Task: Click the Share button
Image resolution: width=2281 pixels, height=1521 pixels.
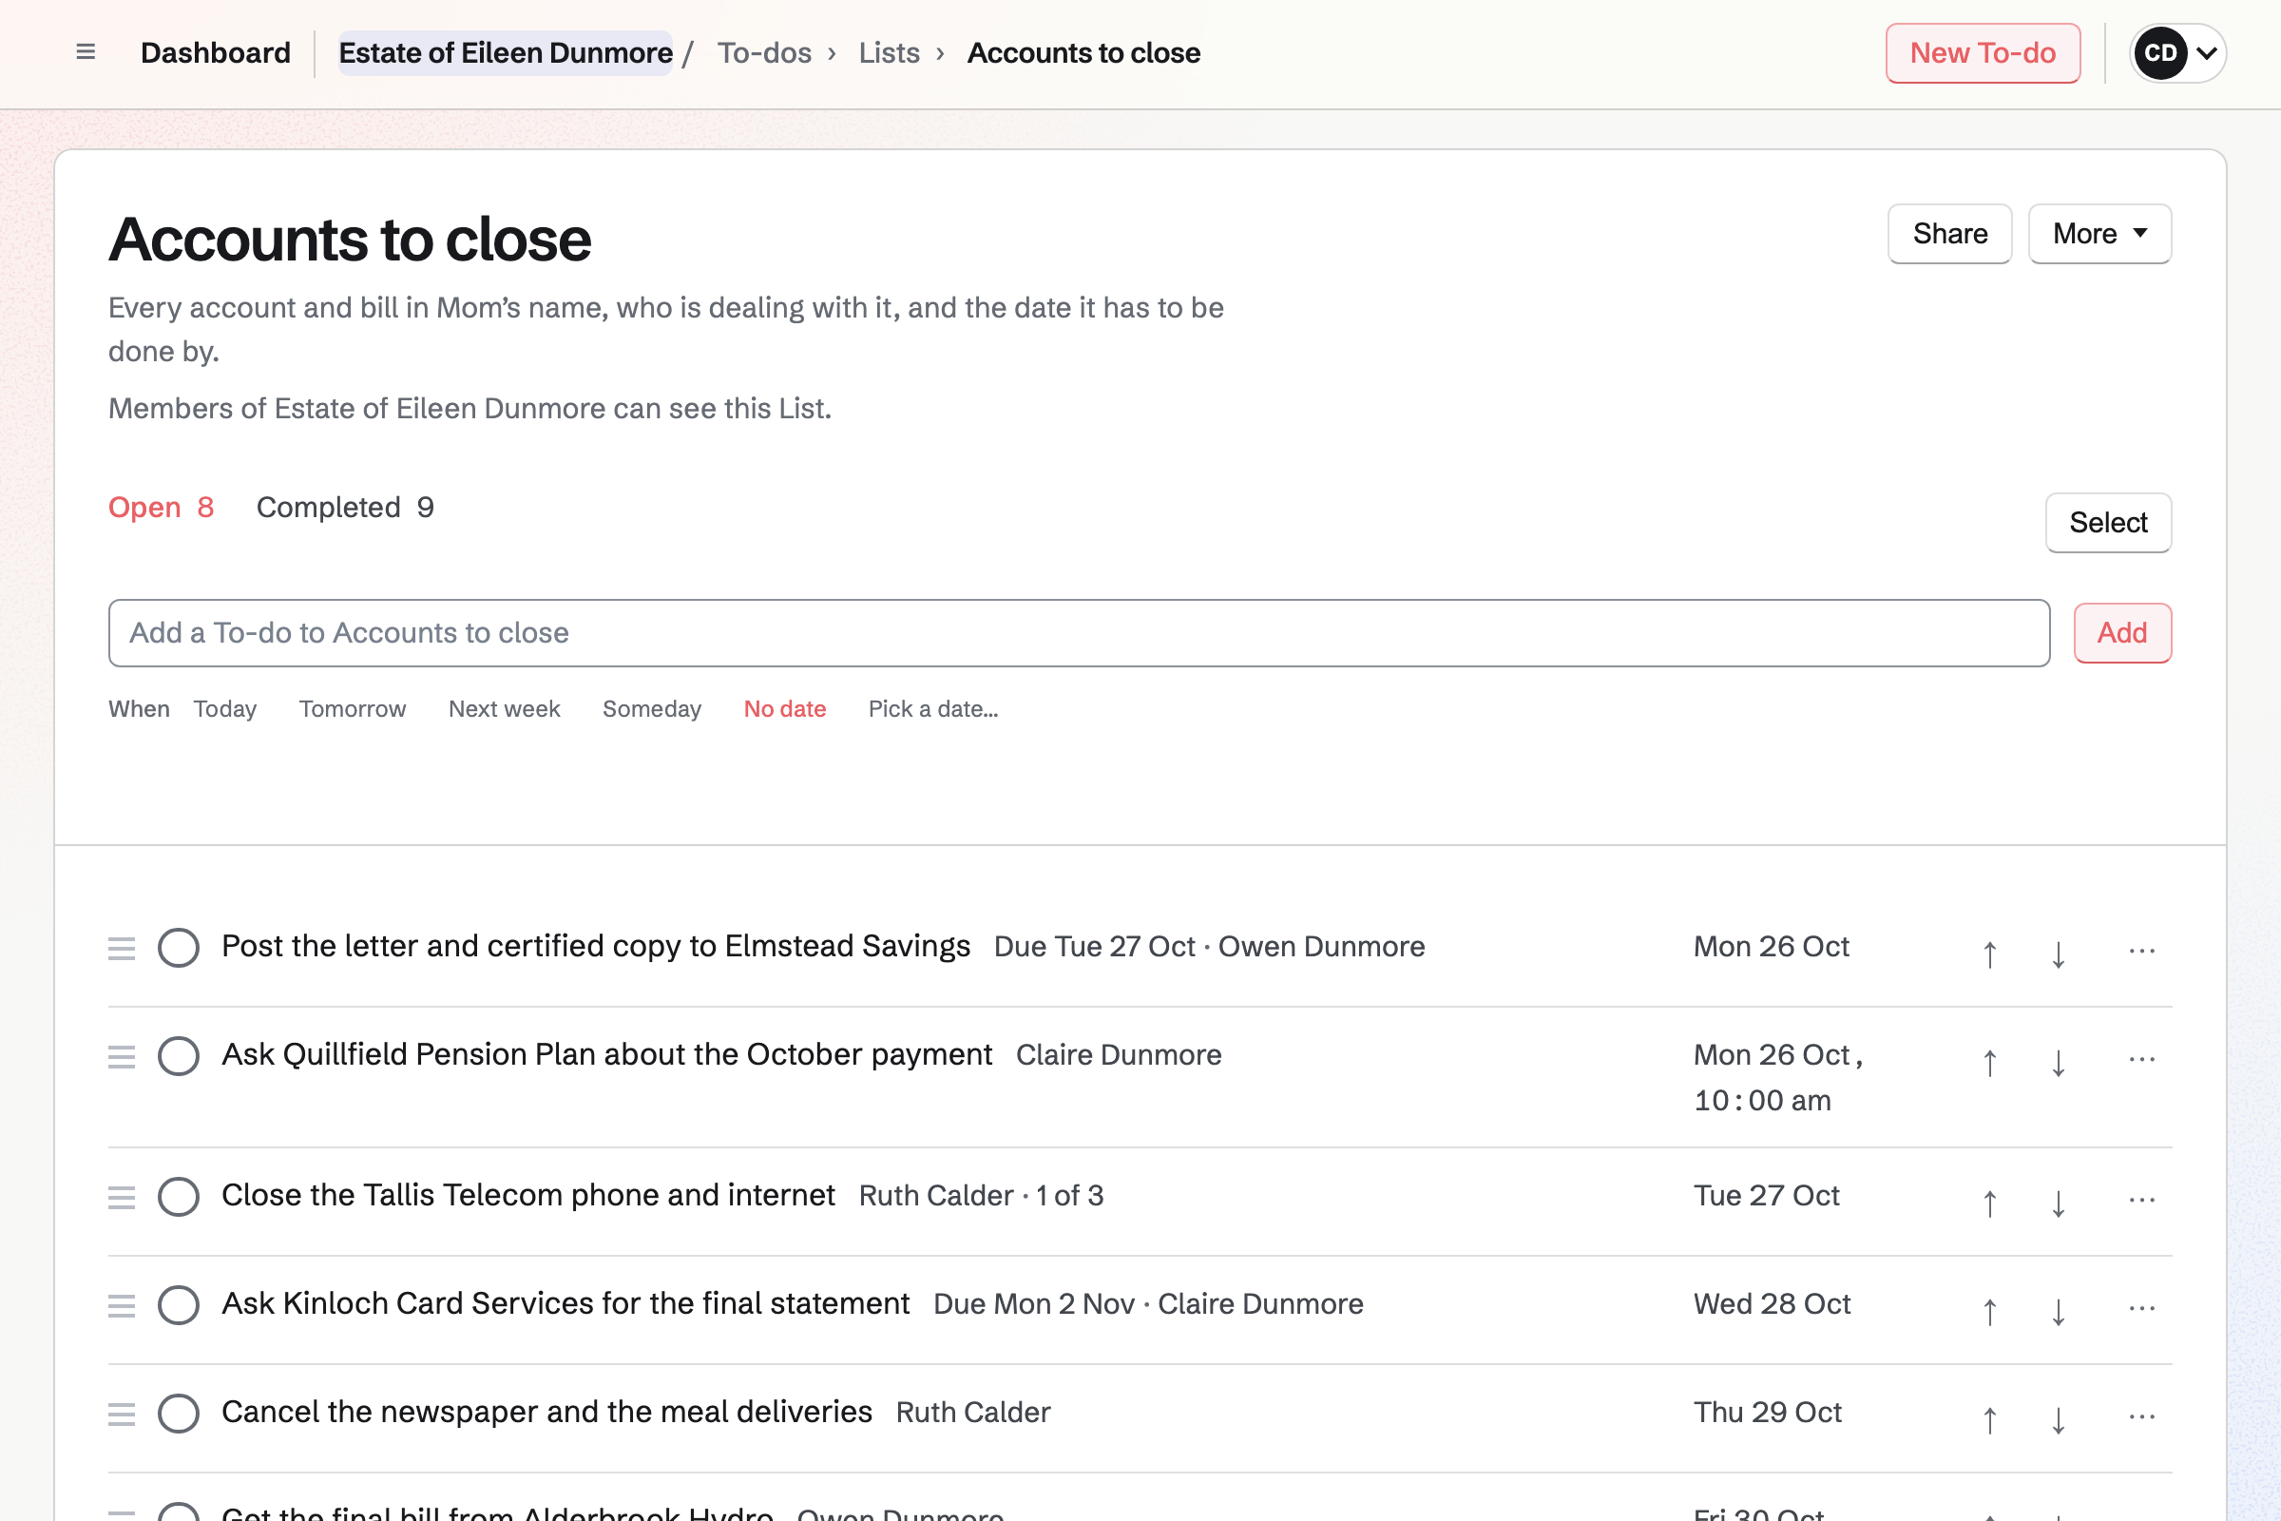Action: [1949, 234]
